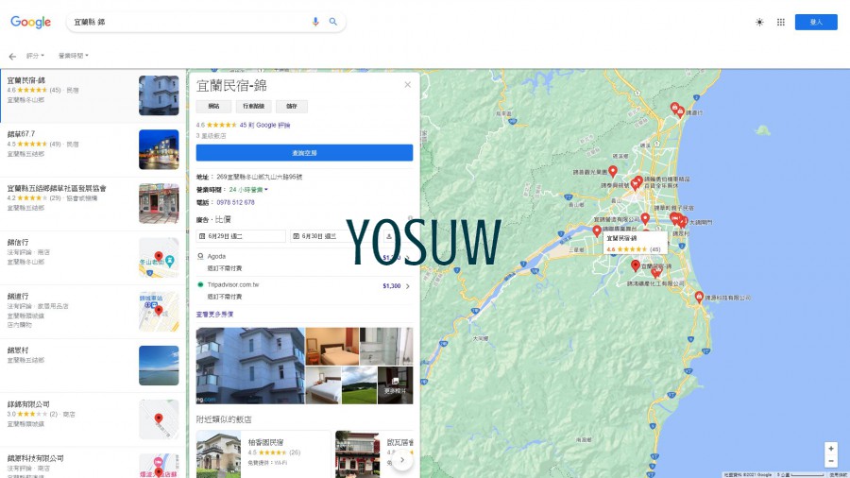The width and height of the screenshot is (850, 478).
Task: Open the sea and sky thumbnail
Action: point(159,366)
